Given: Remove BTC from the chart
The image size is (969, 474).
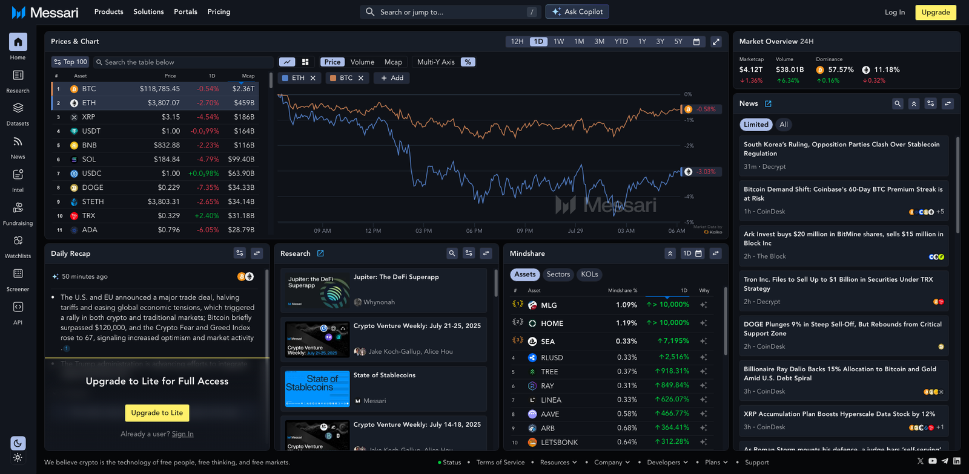Looking at the screenshot, I should (361, 78).
